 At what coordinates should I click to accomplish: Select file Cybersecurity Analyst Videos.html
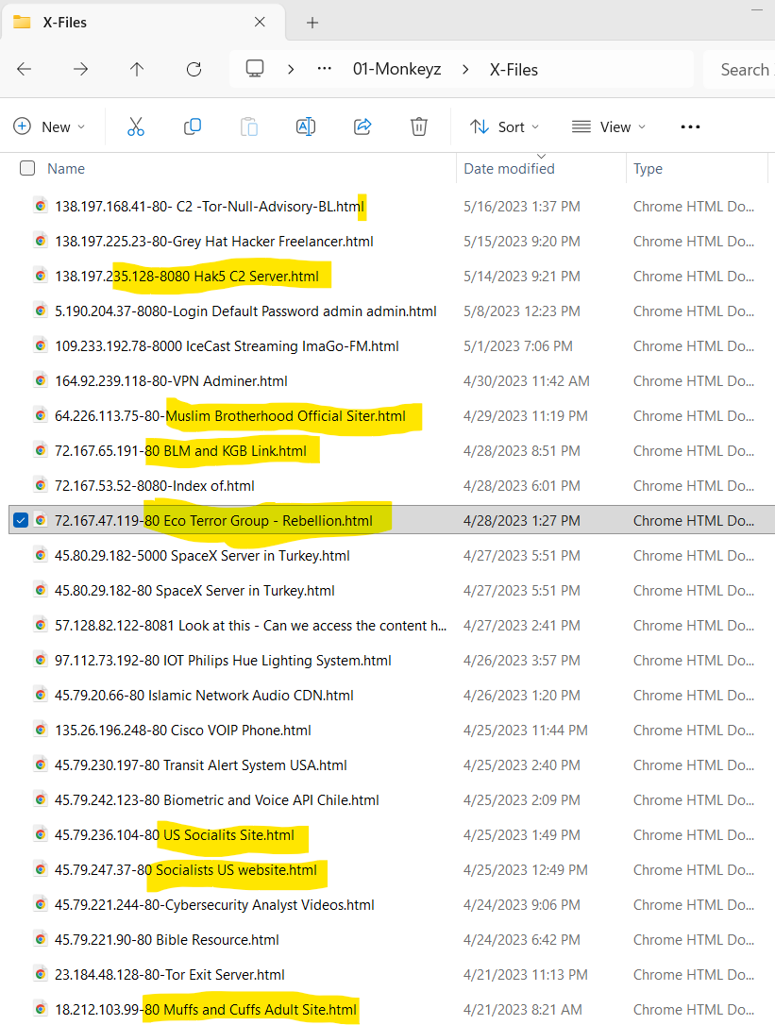tap(214, 905)
